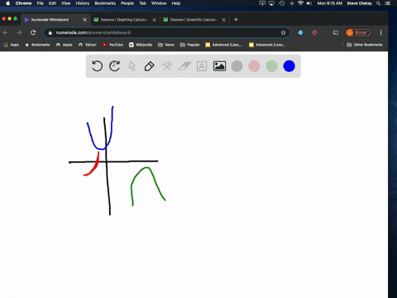Expand the first Advanced bookmark folder

(x=223, y=45)
